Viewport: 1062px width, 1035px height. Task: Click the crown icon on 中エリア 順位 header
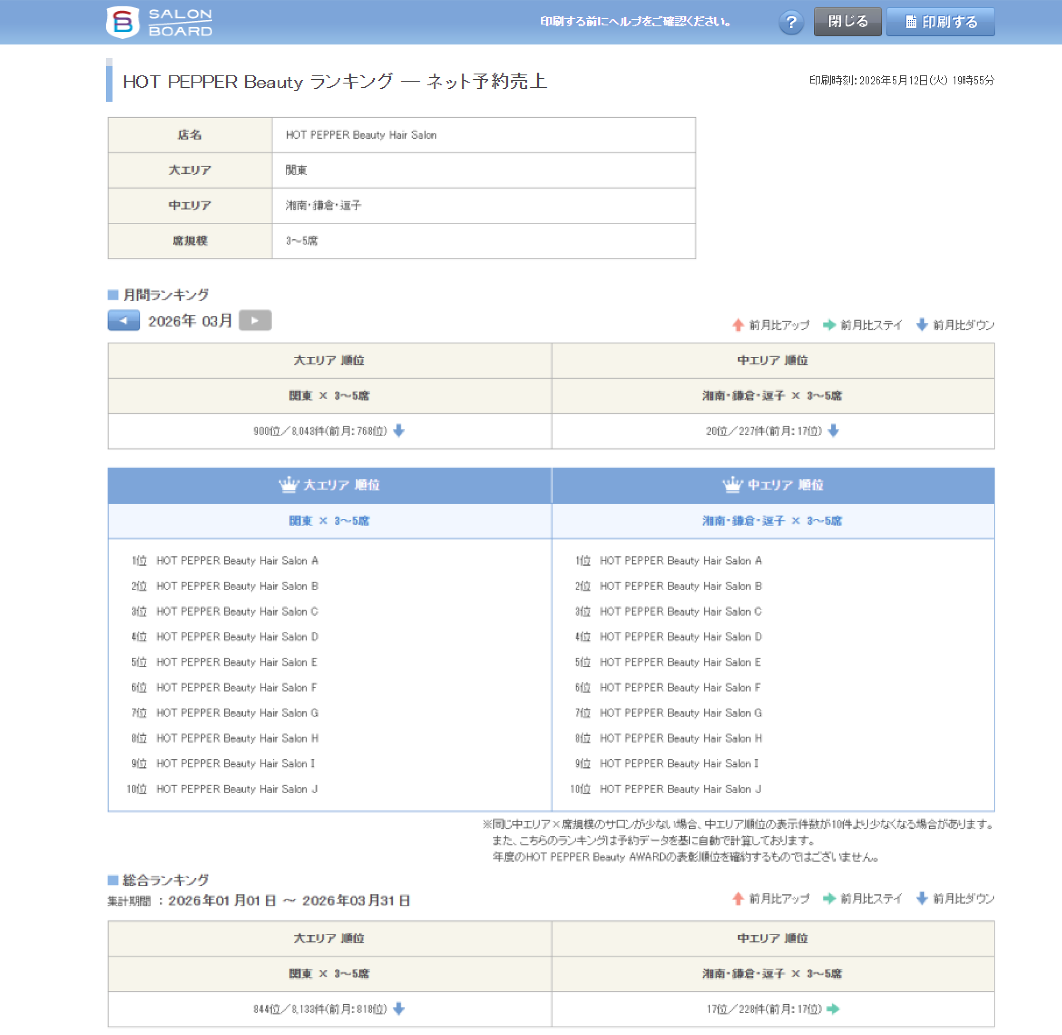point(732,484)
